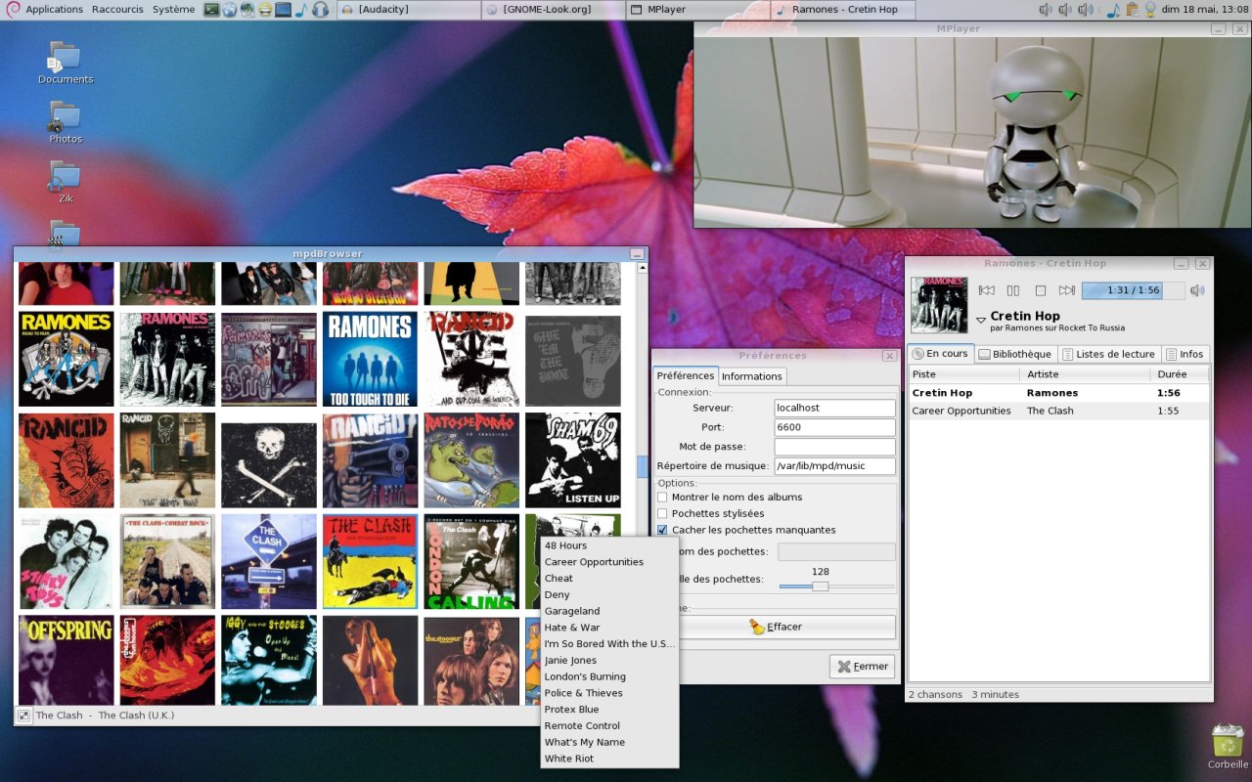The height and width of the screenshot is (782, 1252).
Task: Switch to the MPlayer taskbar entry
Action: coord(698,10)
